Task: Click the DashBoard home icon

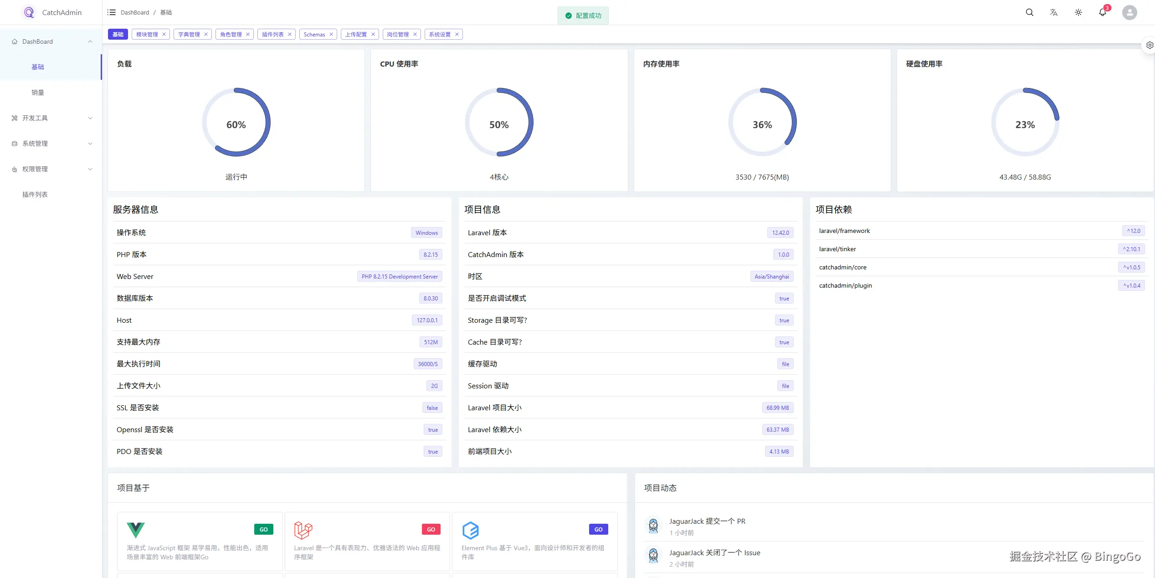Action: click(14, 41)
